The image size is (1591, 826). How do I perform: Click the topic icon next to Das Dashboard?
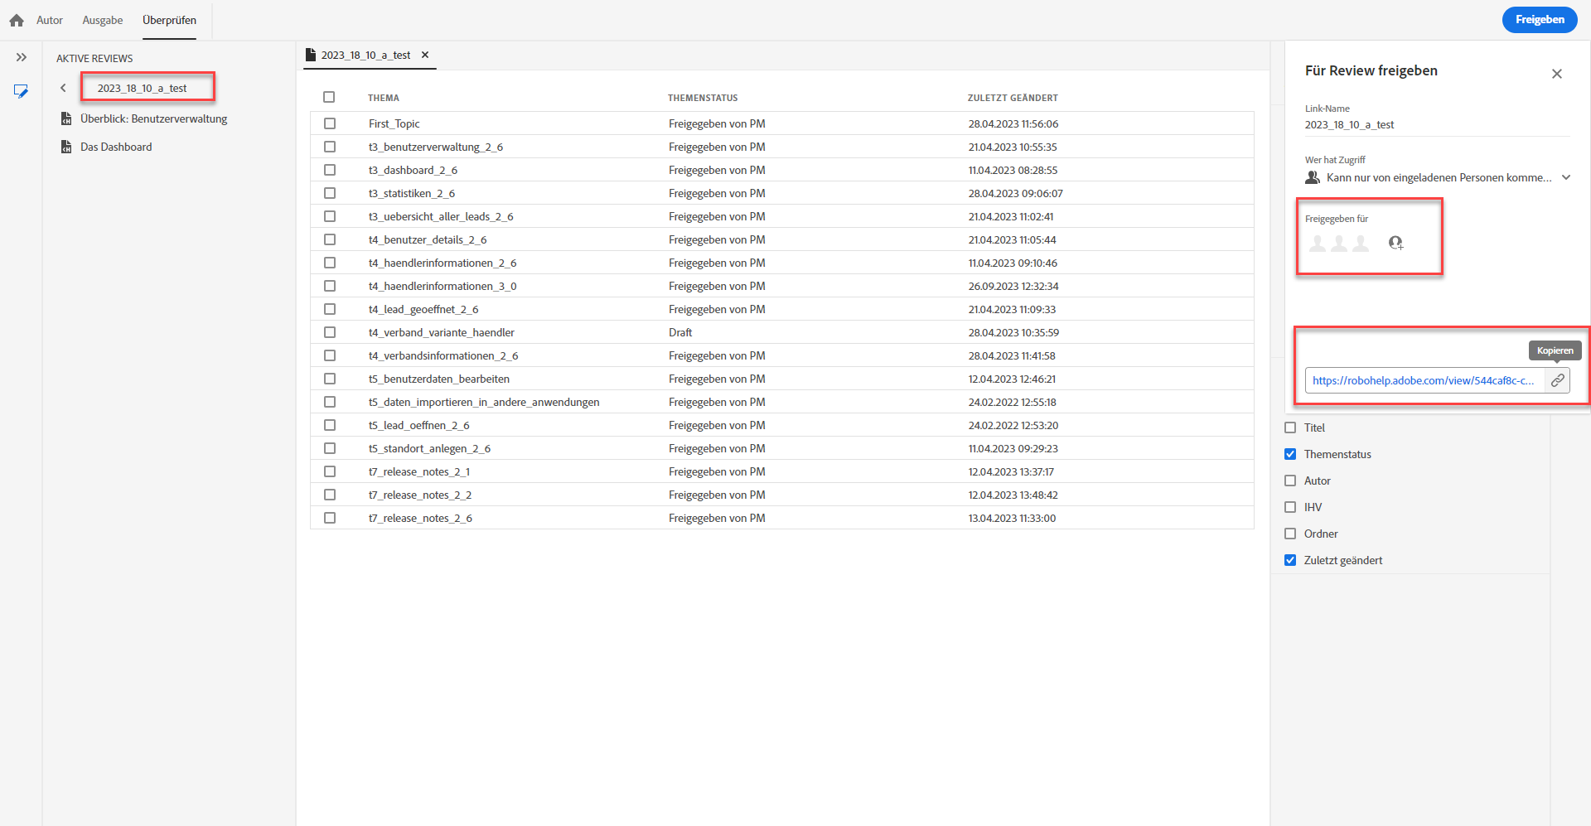67,147
